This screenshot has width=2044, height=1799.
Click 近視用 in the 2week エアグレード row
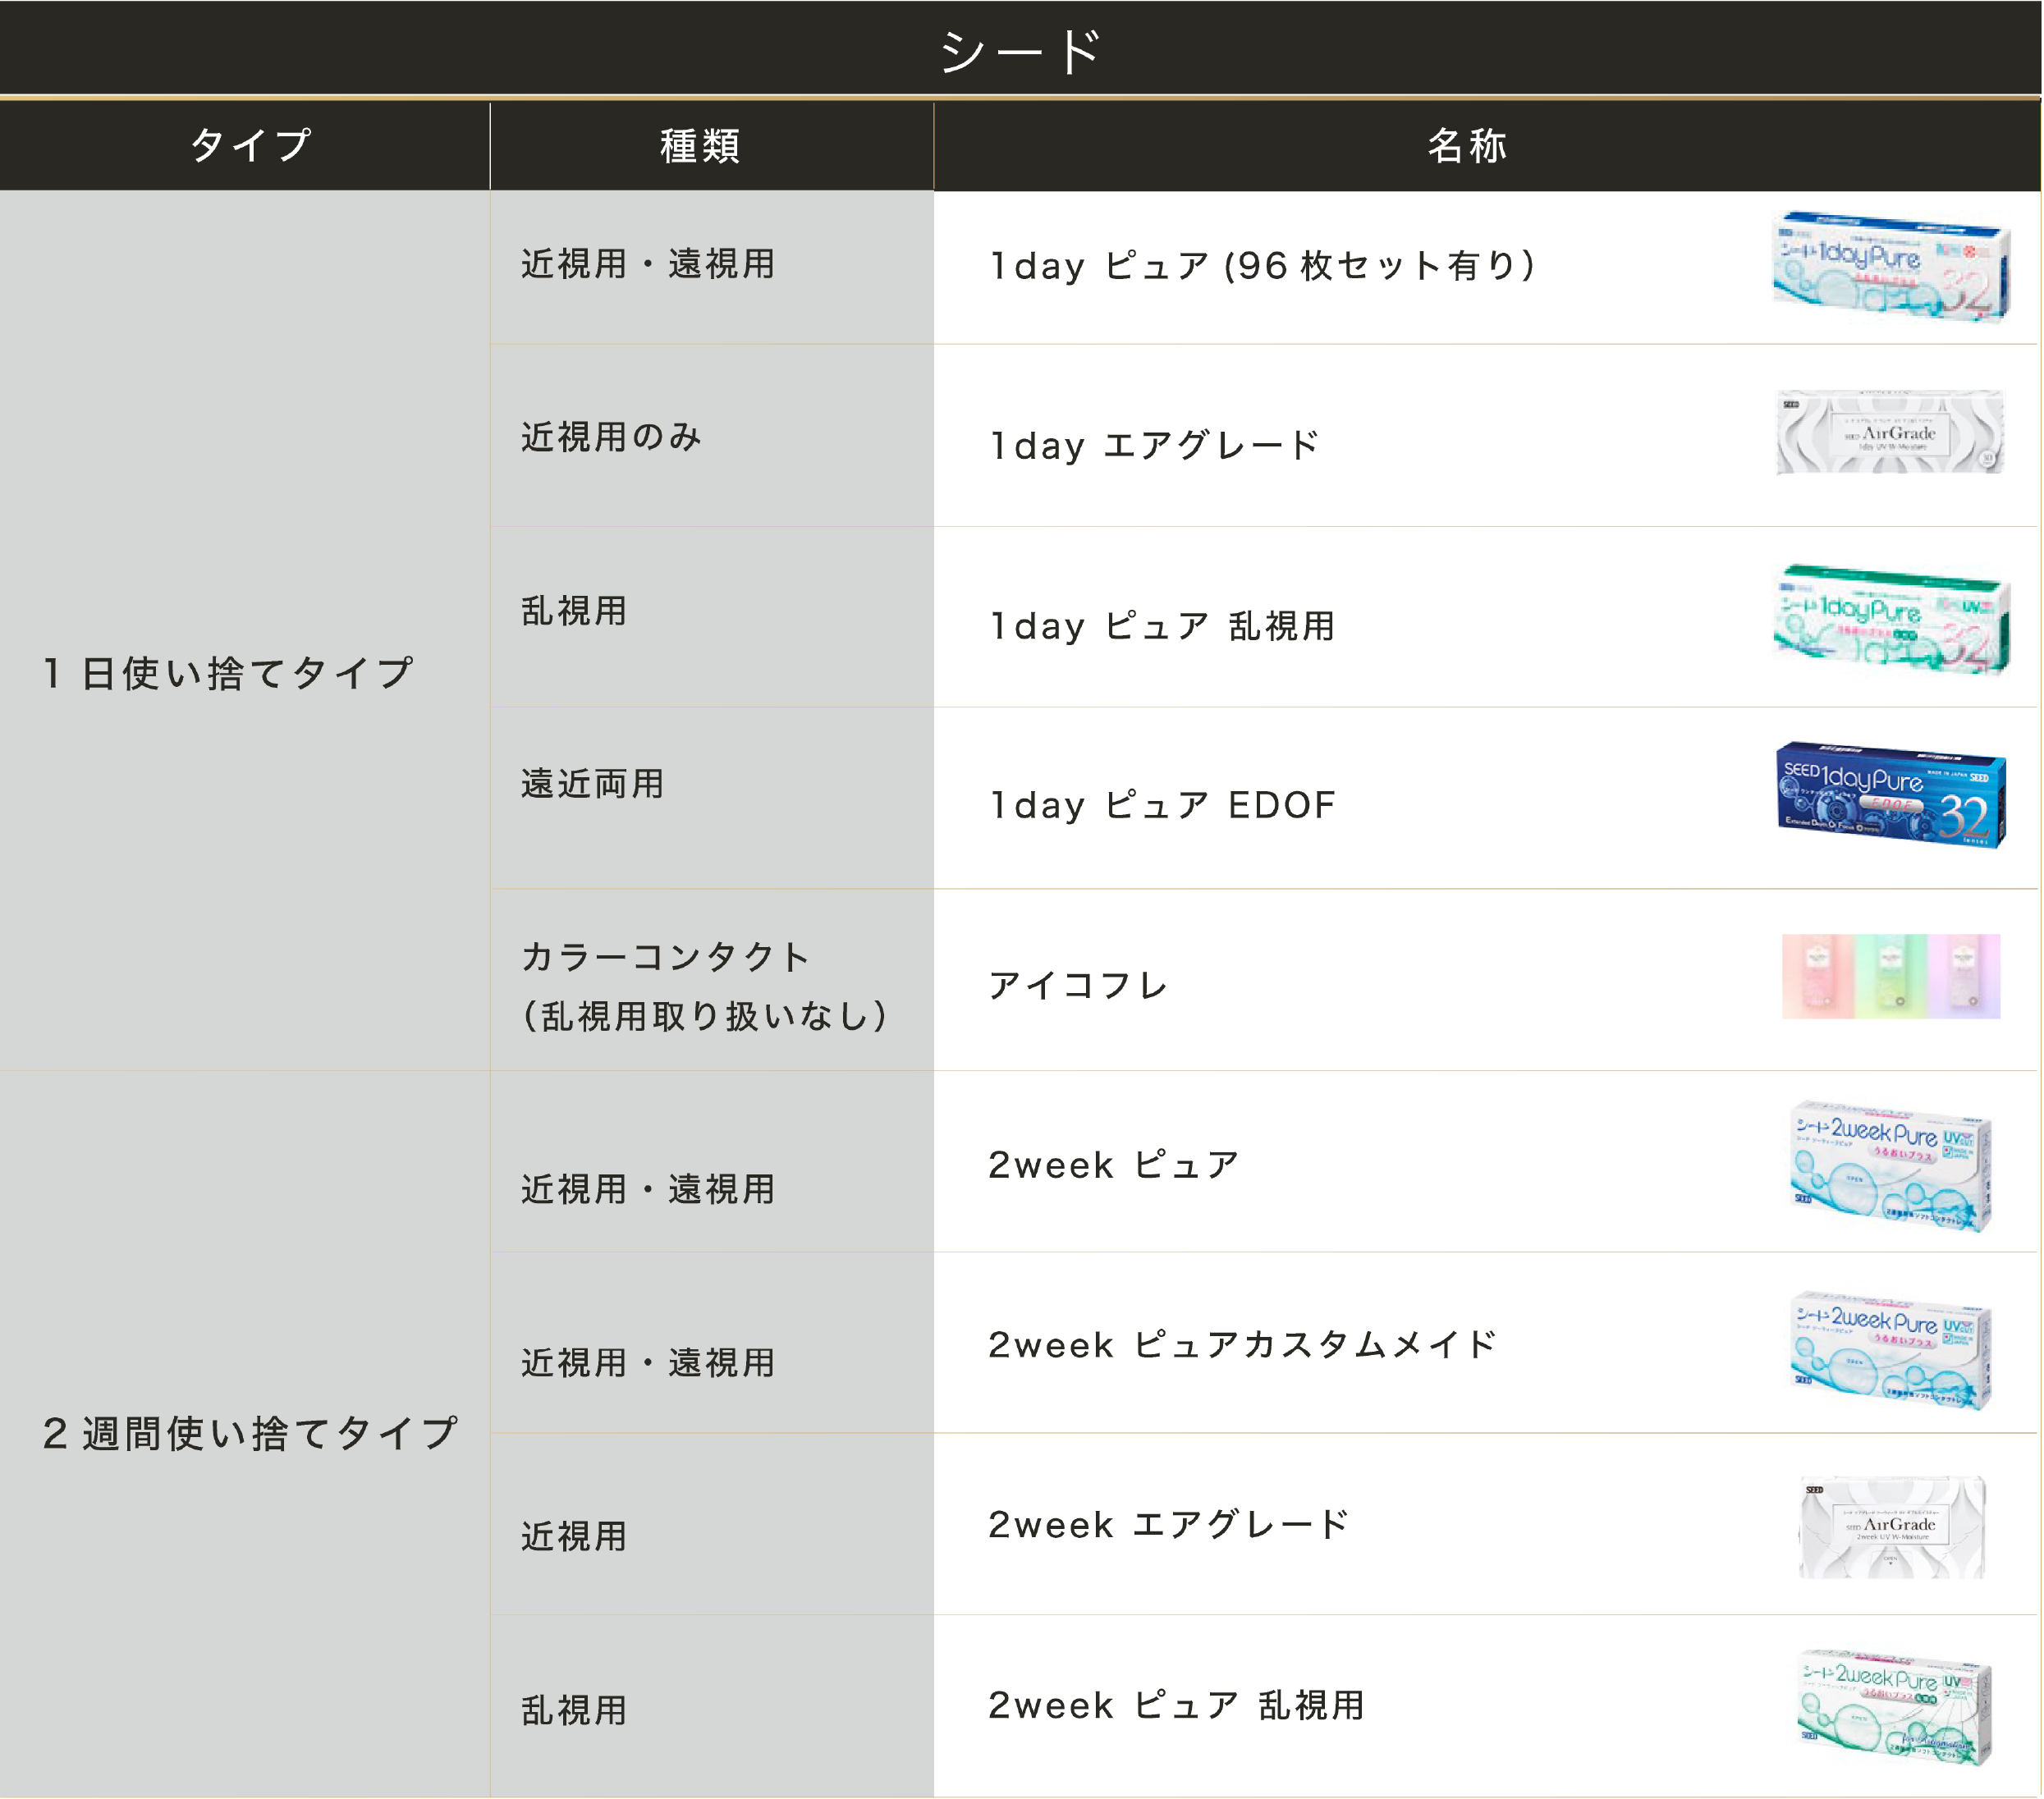pyautogui.click(x=574, y=1536)
